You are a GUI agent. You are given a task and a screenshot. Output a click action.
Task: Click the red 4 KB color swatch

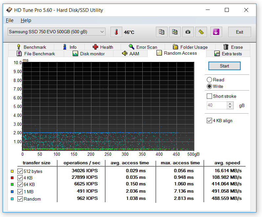(12, 178)
